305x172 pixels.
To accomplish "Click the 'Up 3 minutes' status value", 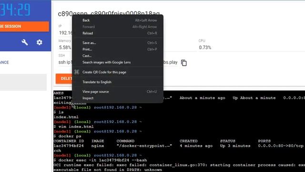I will click(x=235, y=146).
